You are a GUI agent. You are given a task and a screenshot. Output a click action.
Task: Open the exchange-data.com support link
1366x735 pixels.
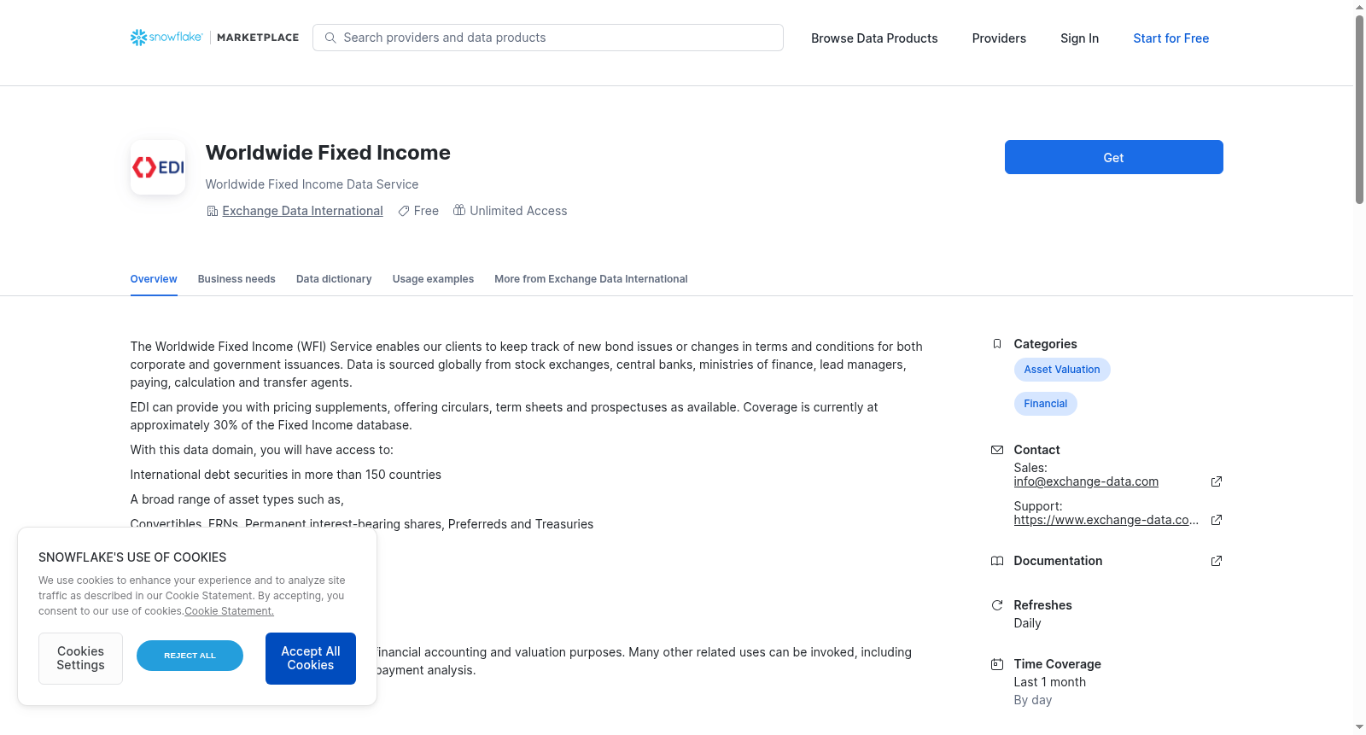point(1106,520)
